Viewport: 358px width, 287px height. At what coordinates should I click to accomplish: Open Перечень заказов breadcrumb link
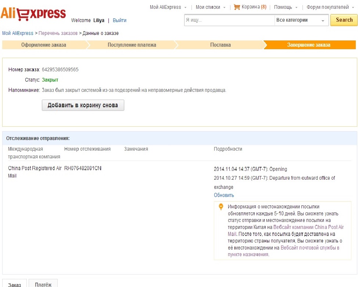coord(58,33)
